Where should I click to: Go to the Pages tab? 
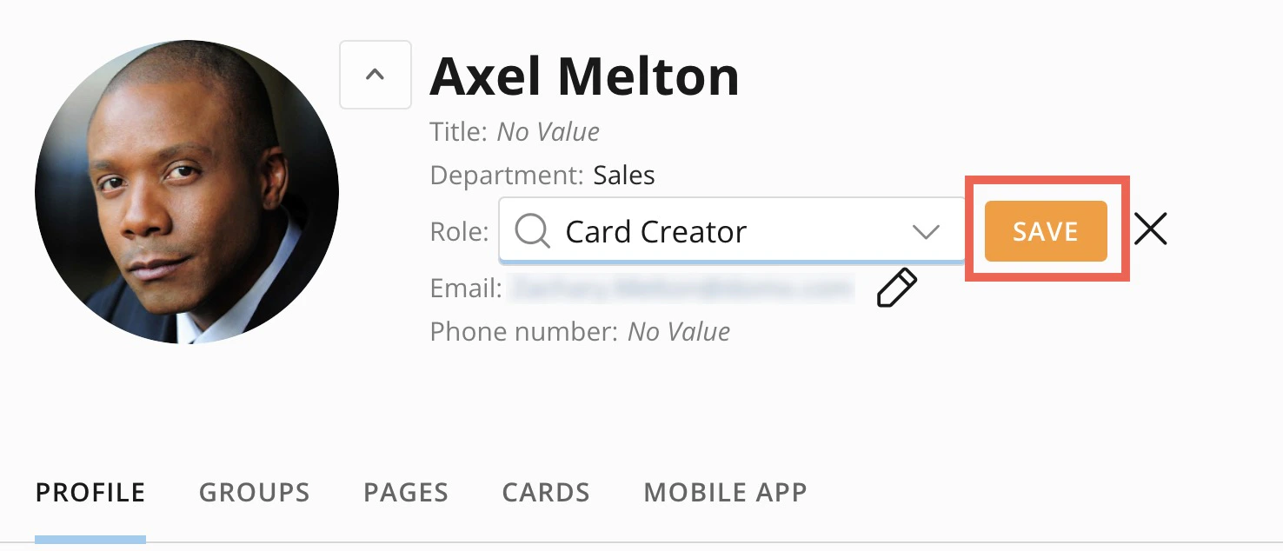tap(406, 492)
